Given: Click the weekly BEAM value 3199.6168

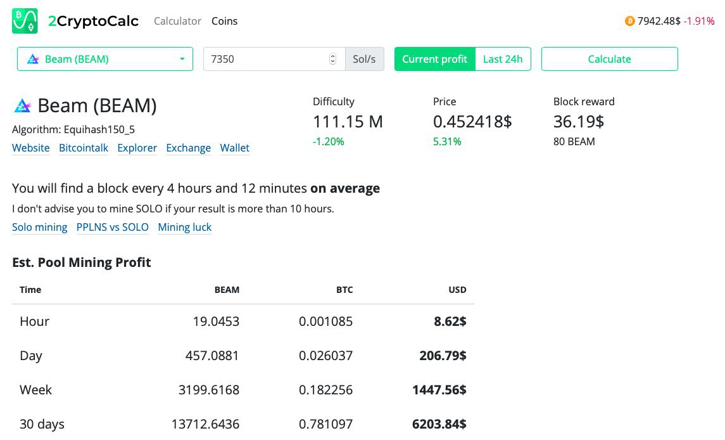Looking at the screenshot, I should pyautogui.click(x=209, y=390).
